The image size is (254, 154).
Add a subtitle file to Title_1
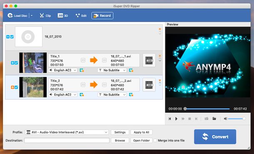pos(131,70)
